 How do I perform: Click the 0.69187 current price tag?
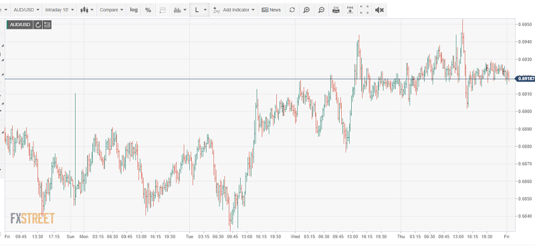tap(525, 79)
